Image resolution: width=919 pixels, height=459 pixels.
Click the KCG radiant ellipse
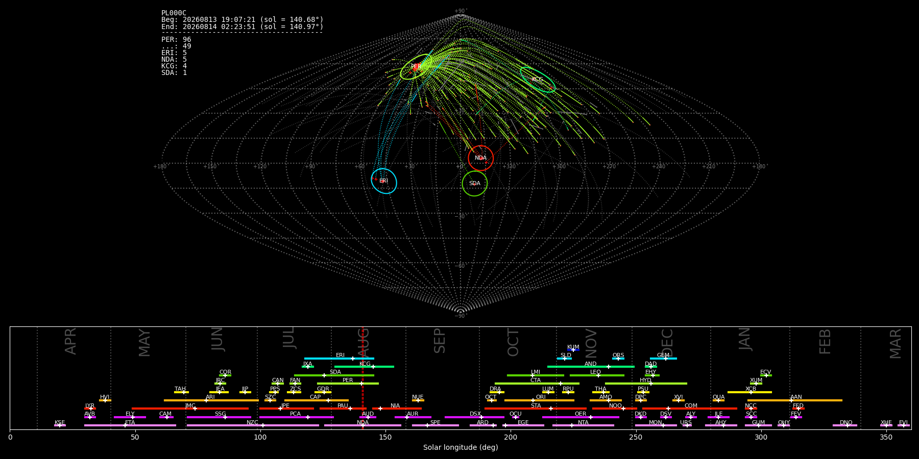point(538,80)
